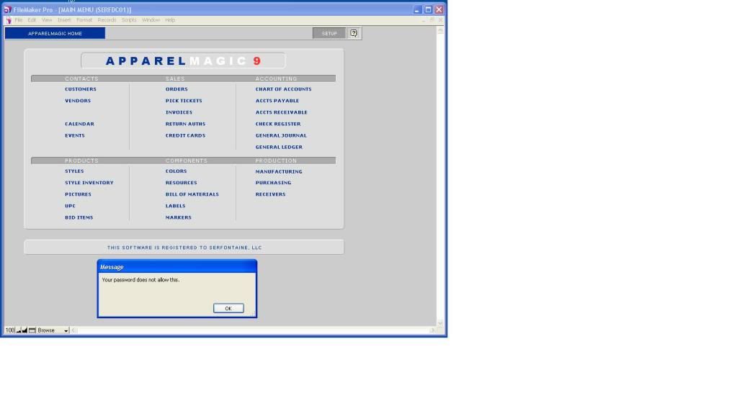Close the FileMaker Pro window
The width and height of the screenshot is (737, 416).
click(439, 9)
